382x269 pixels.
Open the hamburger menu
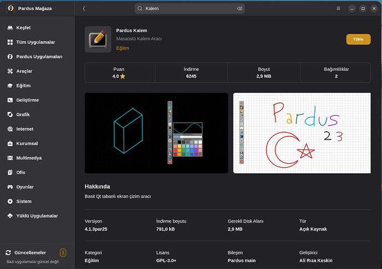338,8
